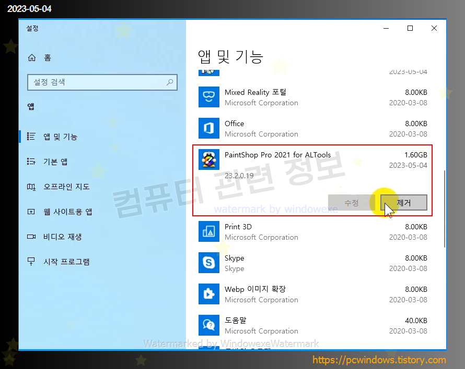Image resolution: width=465 pixels, height=369 pixels.
Task: Click the 오프라인 지도 map icon
Action: coord(31,187)
